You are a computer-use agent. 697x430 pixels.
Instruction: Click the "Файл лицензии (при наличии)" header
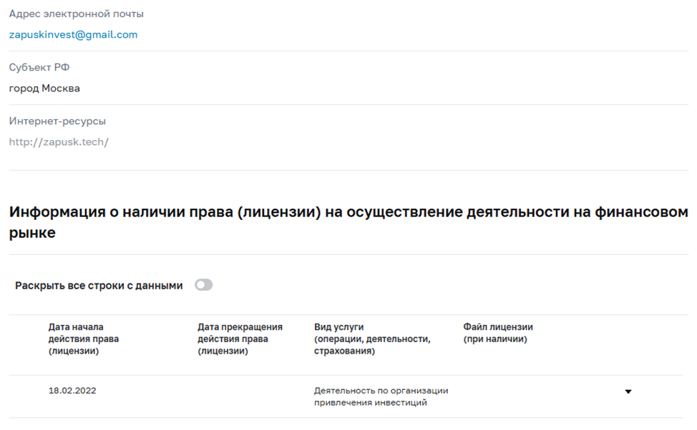click(497, 331)
